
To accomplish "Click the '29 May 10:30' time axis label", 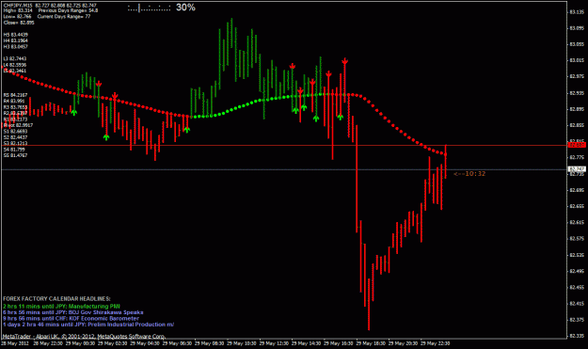I will coord(241,343).
